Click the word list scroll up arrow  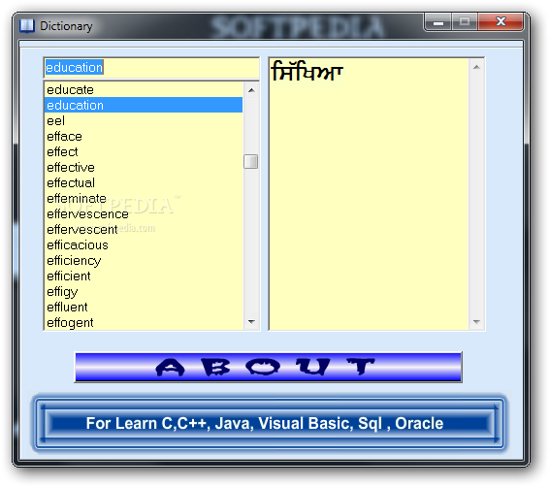tap(251, 90)
